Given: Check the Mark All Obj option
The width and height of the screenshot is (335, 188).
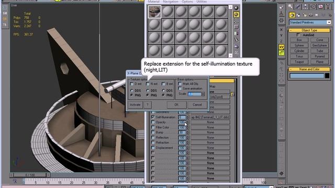Looking at the screenshot, I should 180,84.
